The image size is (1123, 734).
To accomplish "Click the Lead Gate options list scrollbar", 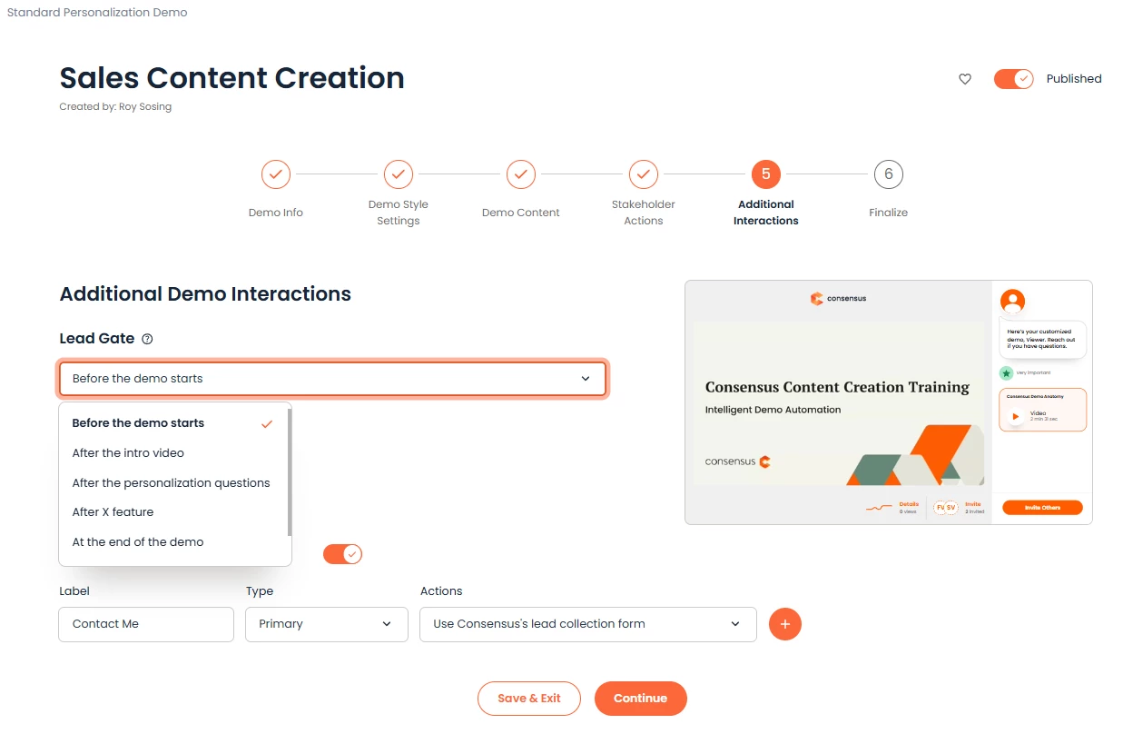I will (x=290, y=472).
